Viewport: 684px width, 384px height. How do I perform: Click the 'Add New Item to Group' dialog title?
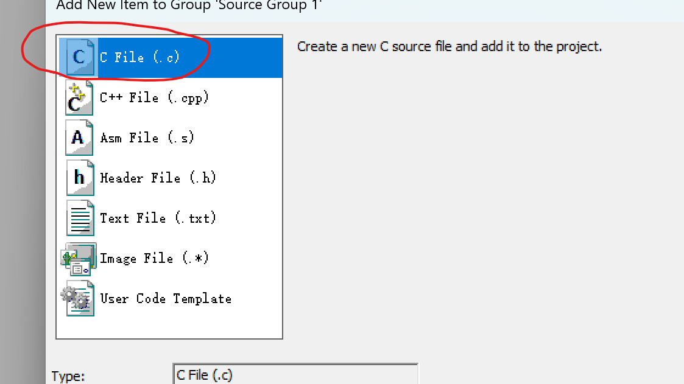[189, 5]
